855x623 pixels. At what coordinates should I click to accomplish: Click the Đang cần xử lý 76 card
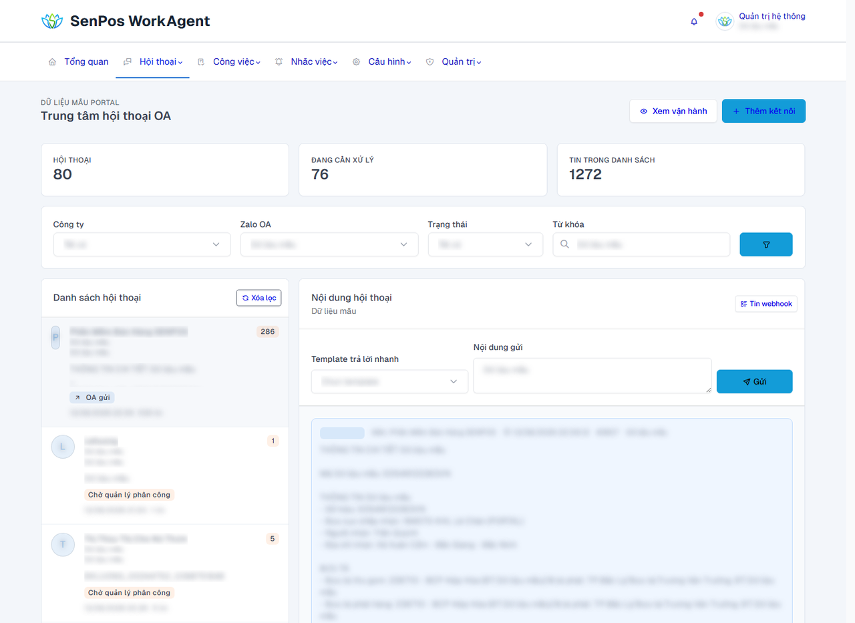(x=423, y=170)
